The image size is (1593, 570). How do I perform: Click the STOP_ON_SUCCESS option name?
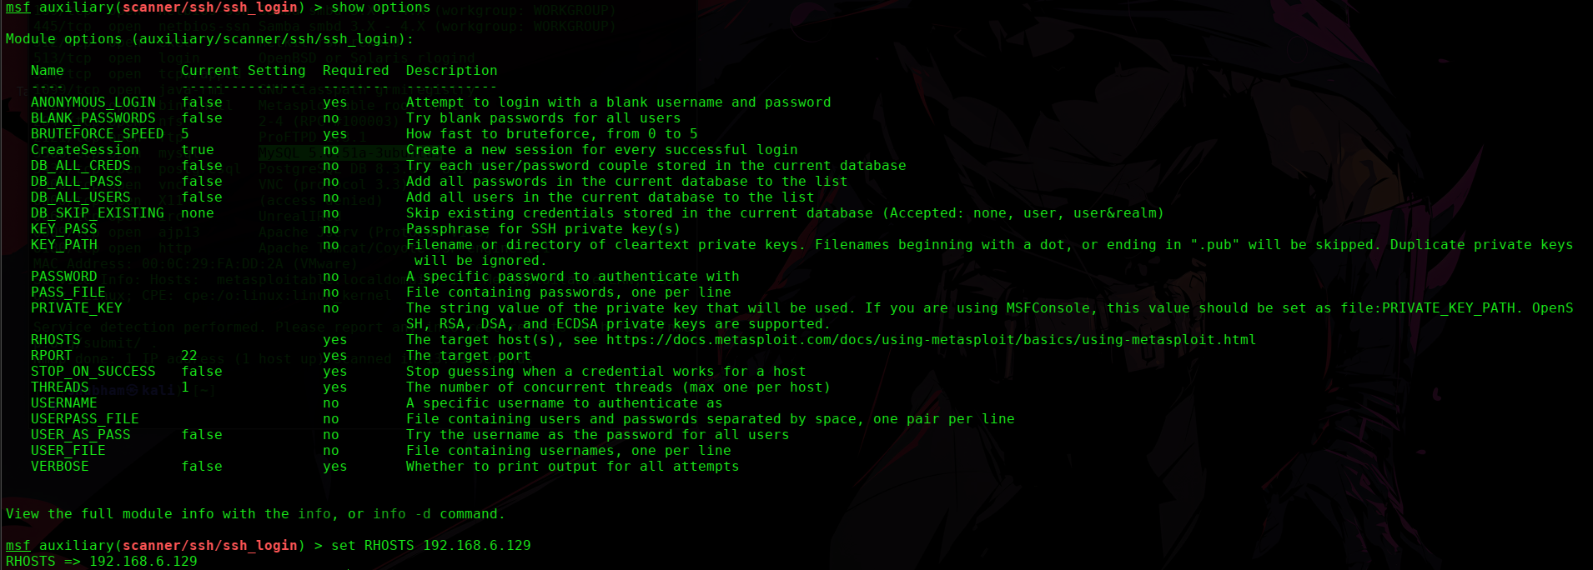[93, 372]
